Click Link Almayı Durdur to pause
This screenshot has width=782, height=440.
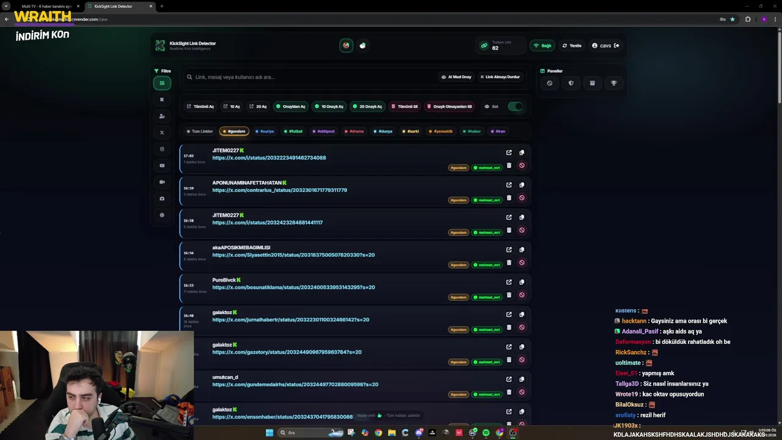tap(500, 77)
